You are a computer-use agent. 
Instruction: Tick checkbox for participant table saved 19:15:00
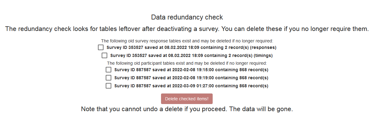[109, 70]
